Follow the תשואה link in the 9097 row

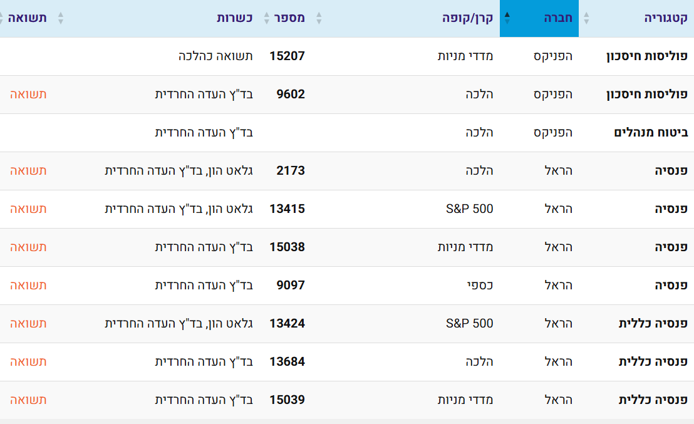coord(28,286)
